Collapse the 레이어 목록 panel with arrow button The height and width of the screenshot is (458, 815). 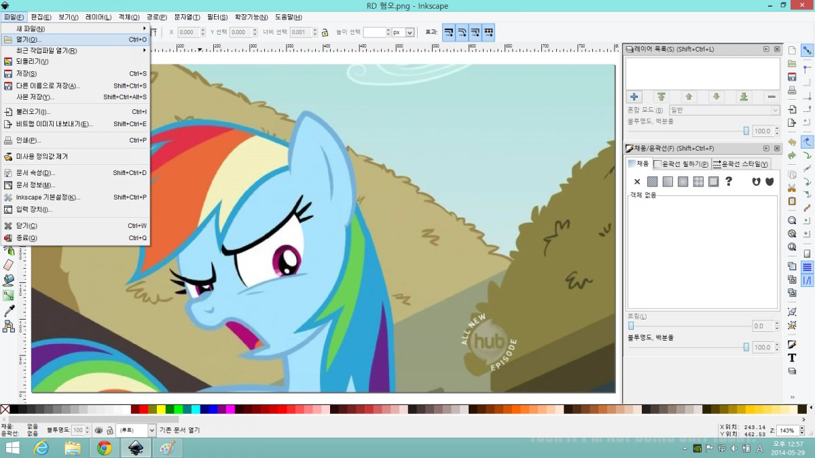(766, 49)
